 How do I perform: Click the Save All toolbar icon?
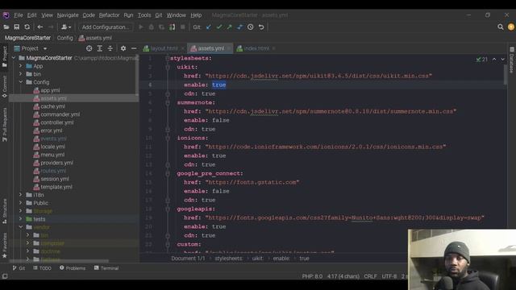(16, 27)
